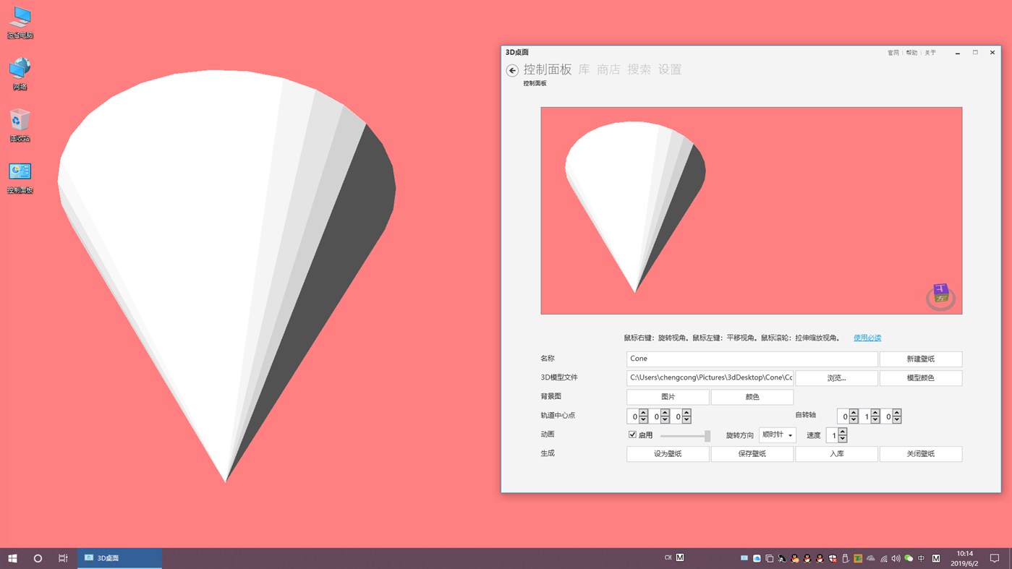Open the 背景图 颜色 color picker

752,396
